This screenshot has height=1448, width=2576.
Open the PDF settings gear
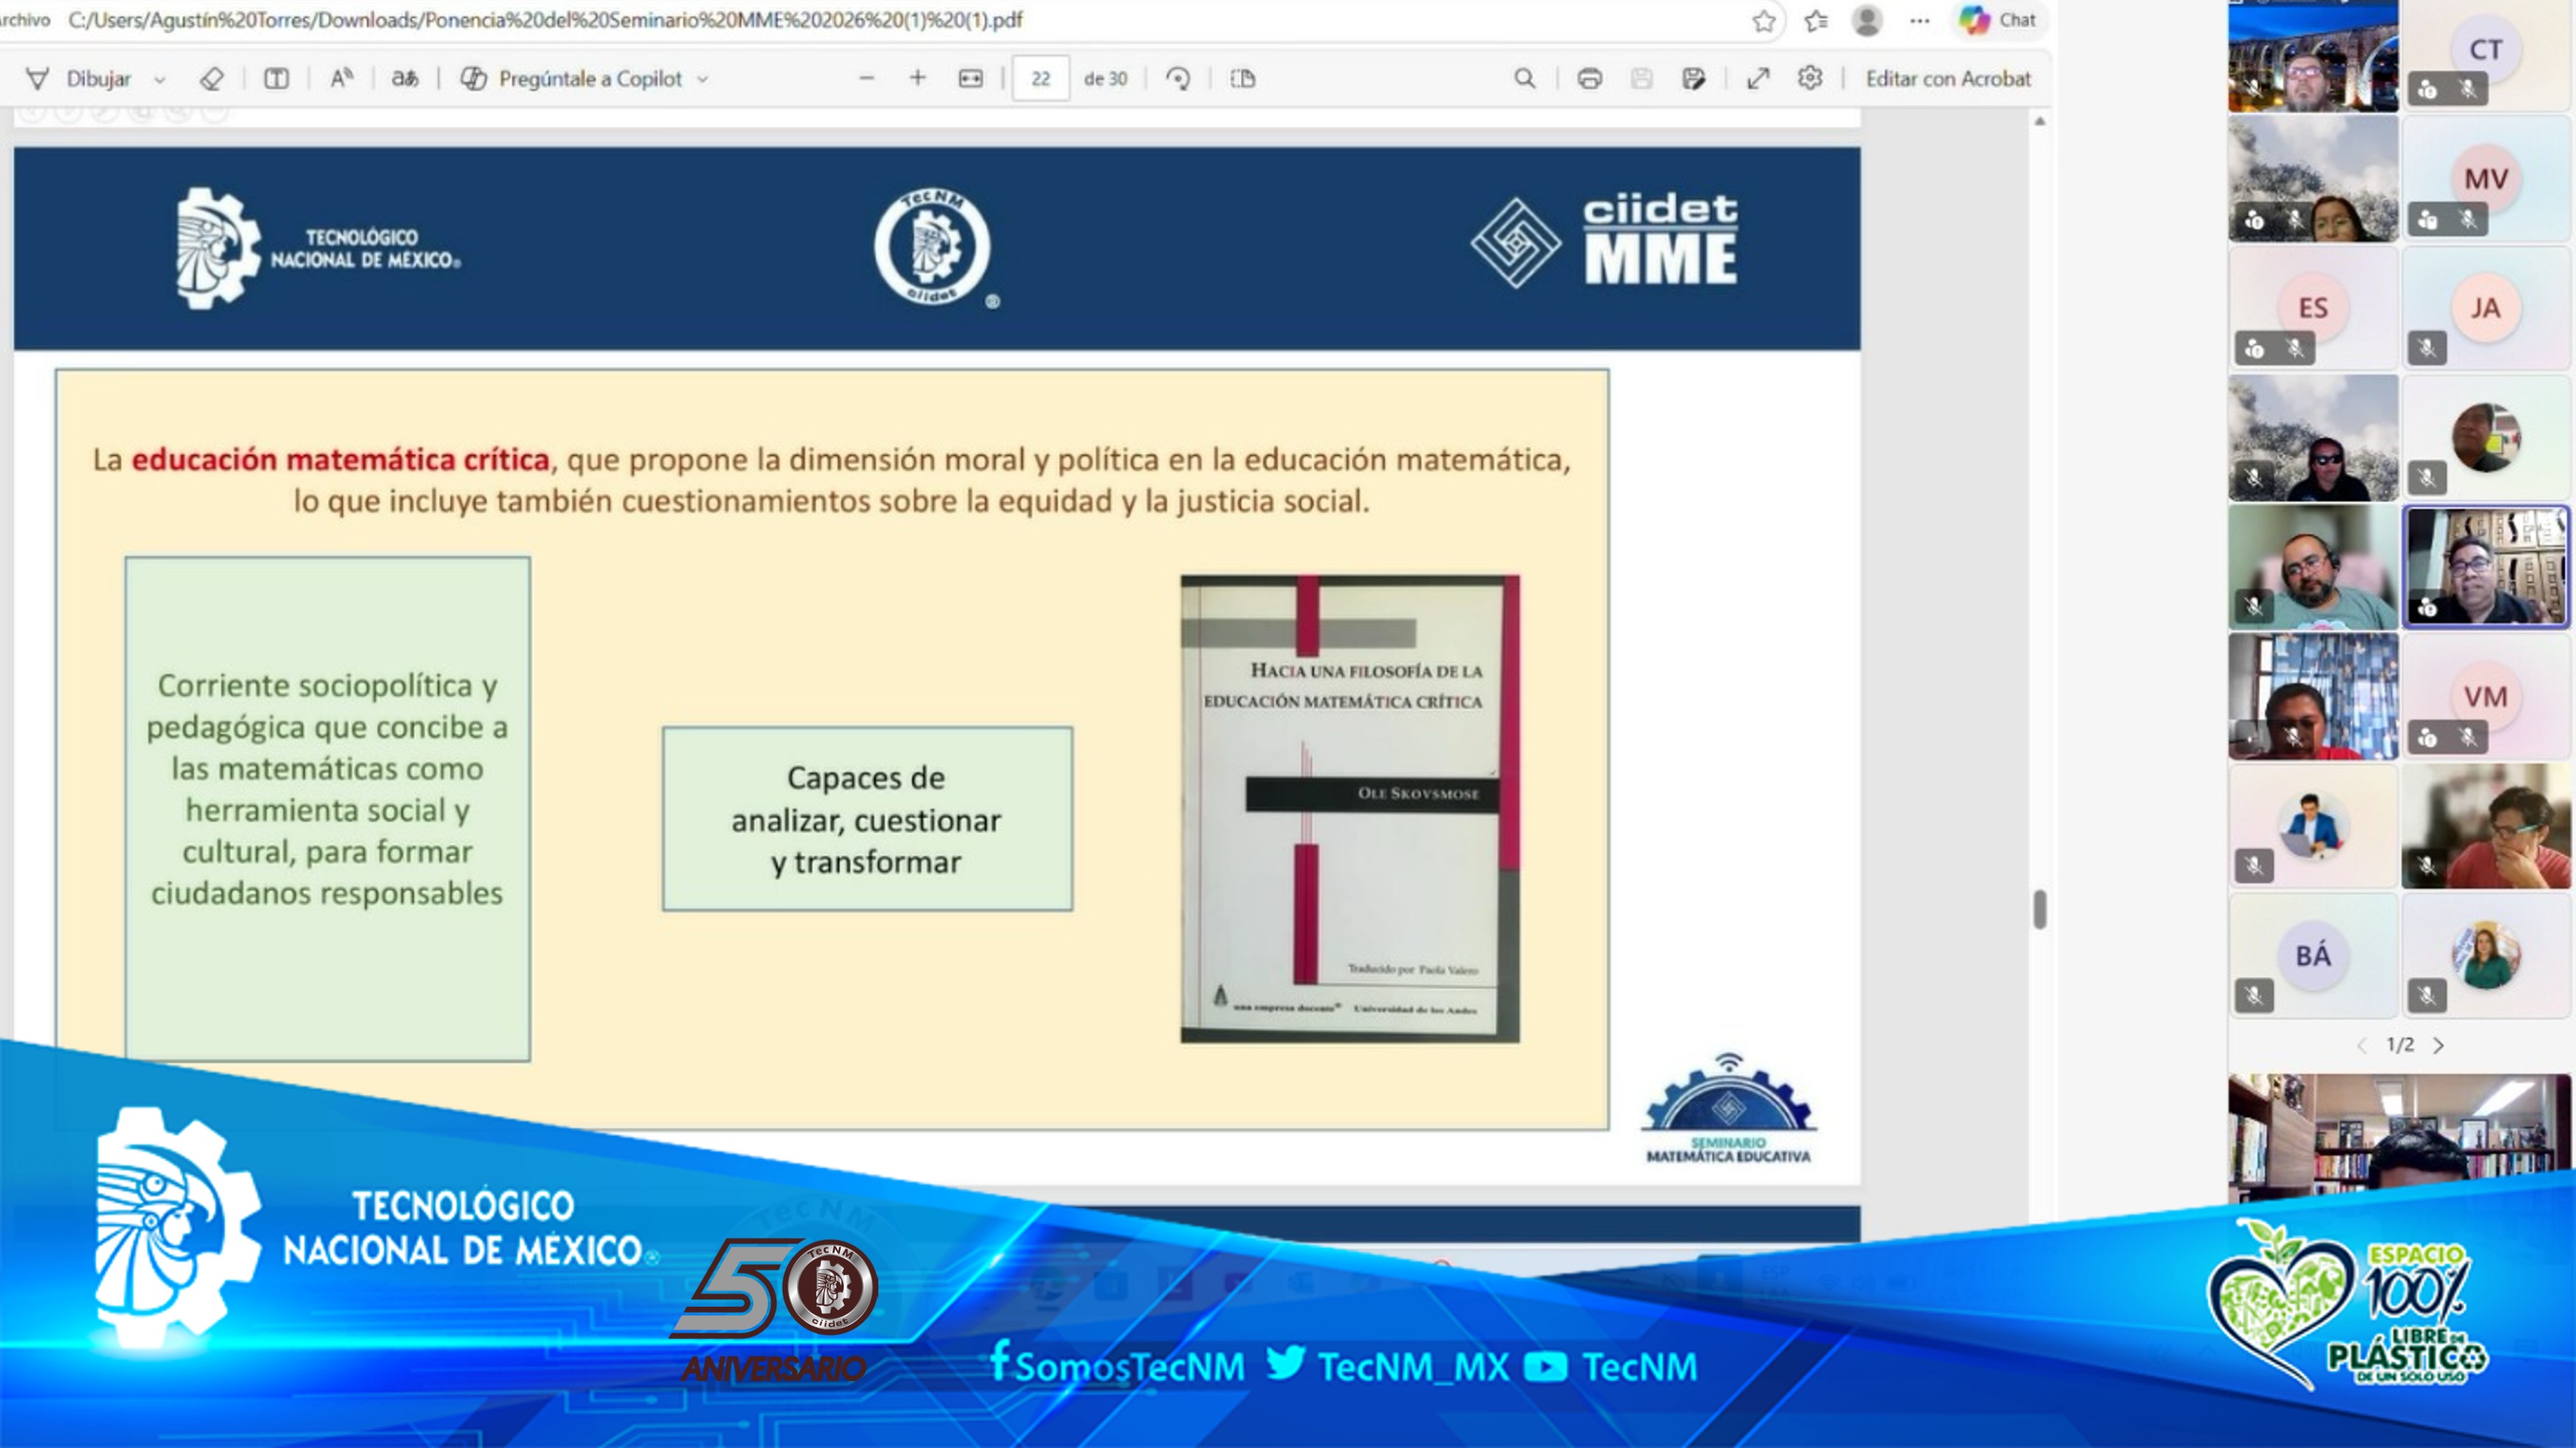coord(1810,78)
